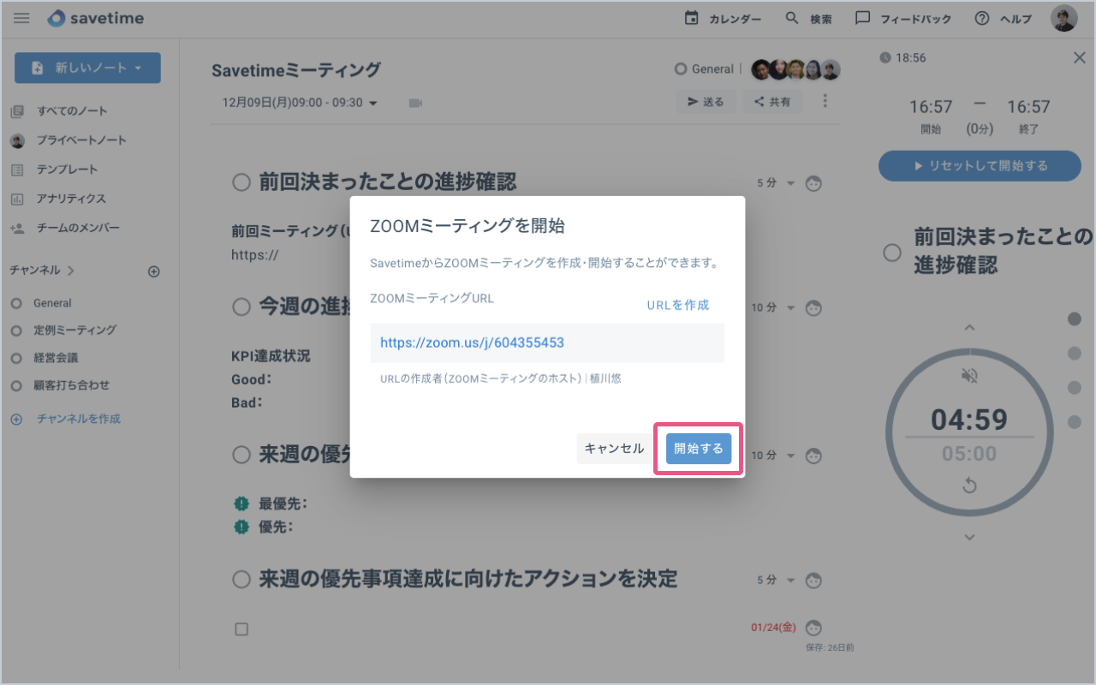Click assignee face icon of 今週の進捗 agenda
Image resolution: width=1096 pixels, height=685 pixels.
pyautogui.click(x=814, y=307)
